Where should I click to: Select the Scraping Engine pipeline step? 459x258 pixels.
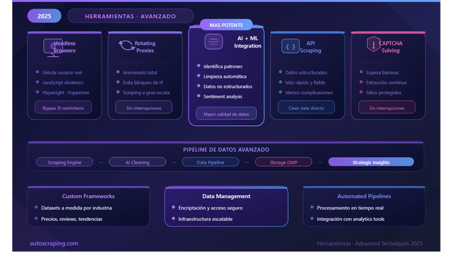point(64,163)
